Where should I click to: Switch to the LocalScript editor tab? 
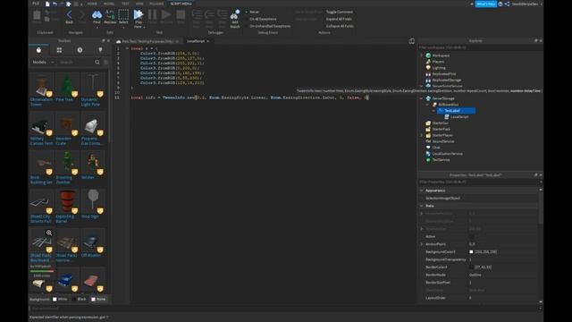[196, 41]
